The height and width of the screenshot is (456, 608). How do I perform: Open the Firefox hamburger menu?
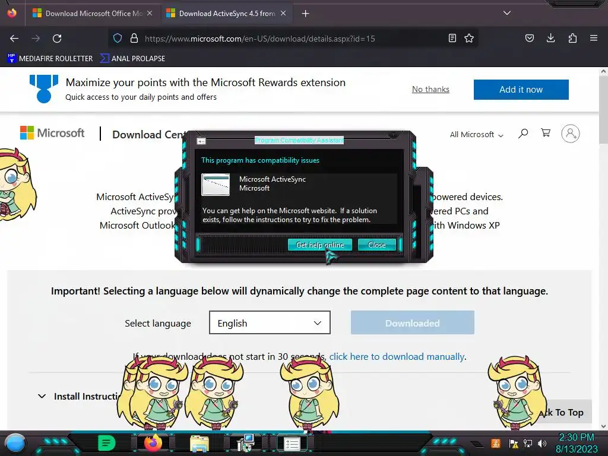pos(594,38)
